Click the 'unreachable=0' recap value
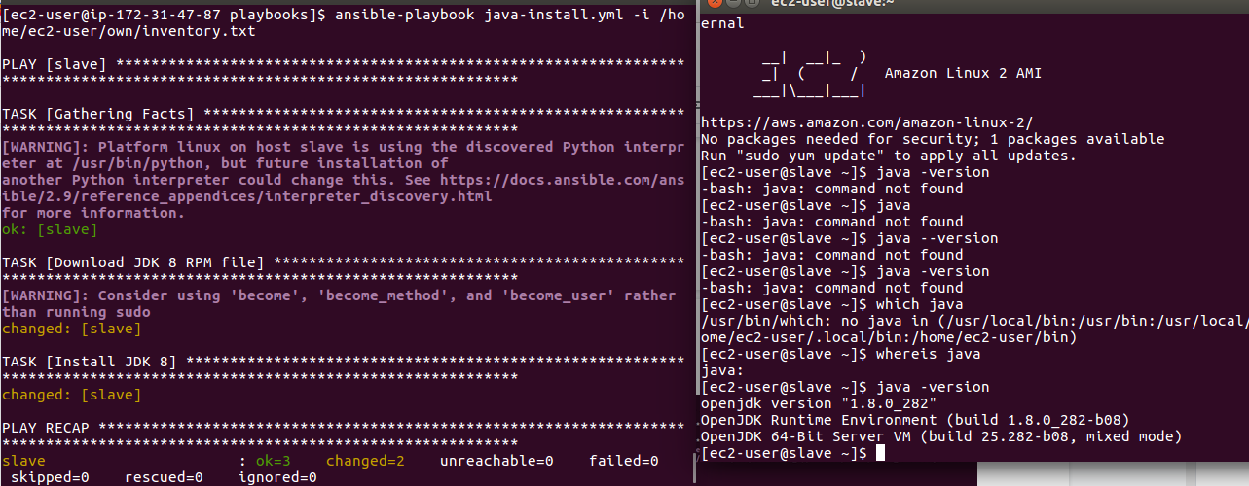The height and width of the screenshot is (486, 1249). 496,461
